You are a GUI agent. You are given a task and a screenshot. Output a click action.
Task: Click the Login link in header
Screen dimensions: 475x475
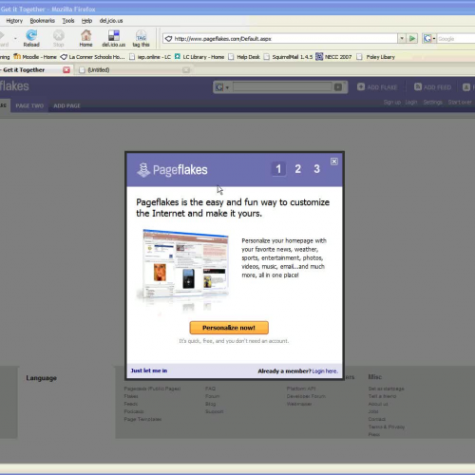(411, 103)
